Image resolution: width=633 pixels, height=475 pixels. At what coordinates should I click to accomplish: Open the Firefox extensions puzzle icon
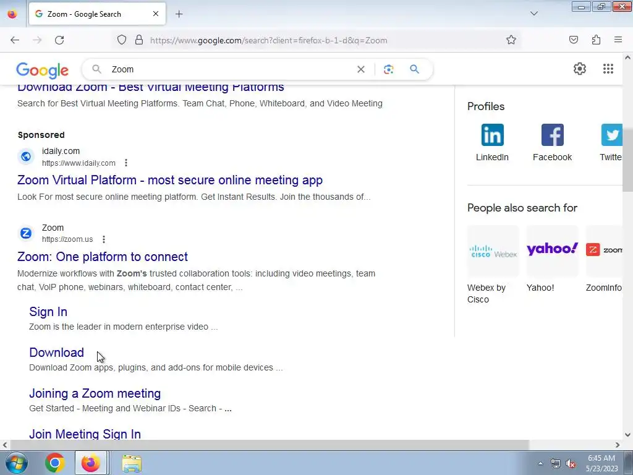(596, 40)
